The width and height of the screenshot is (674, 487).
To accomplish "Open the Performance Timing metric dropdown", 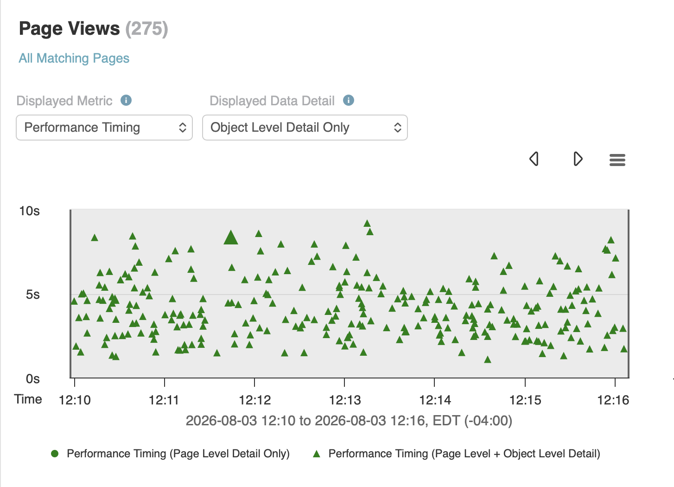I will [104, 128].
